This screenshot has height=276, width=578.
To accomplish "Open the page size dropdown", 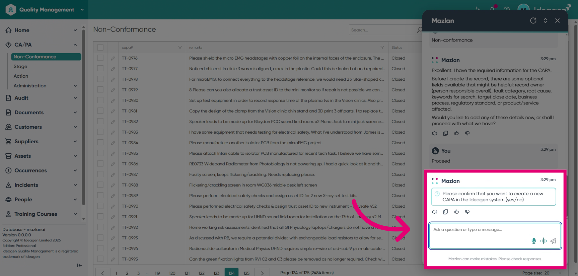I will 553,273.
